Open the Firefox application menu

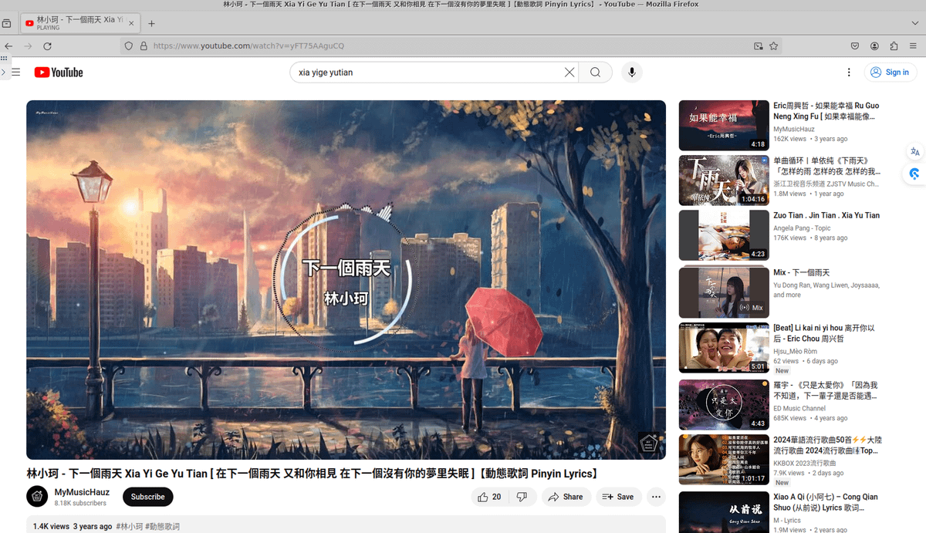click(913, 46)
